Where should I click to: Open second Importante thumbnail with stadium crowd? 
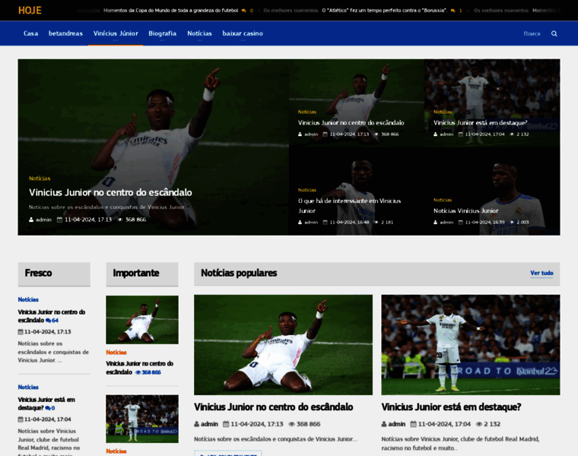point(142,419)
